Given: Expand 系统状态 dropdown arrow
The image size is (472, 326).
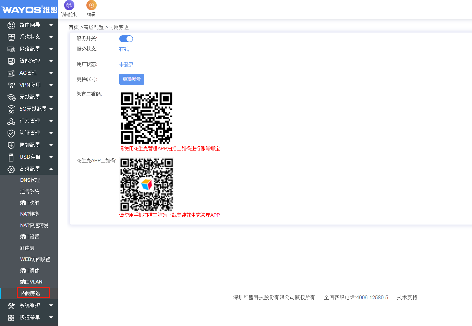Looking at the screenshot, I should pos(51,37).
